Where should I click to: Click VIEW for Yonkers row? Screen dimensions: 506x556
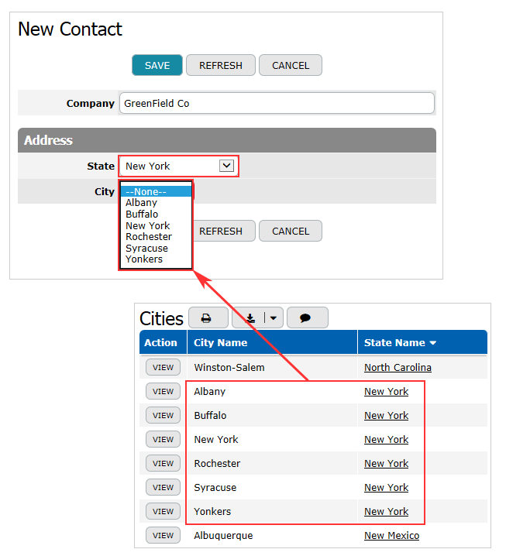click(x=163, y=511)
